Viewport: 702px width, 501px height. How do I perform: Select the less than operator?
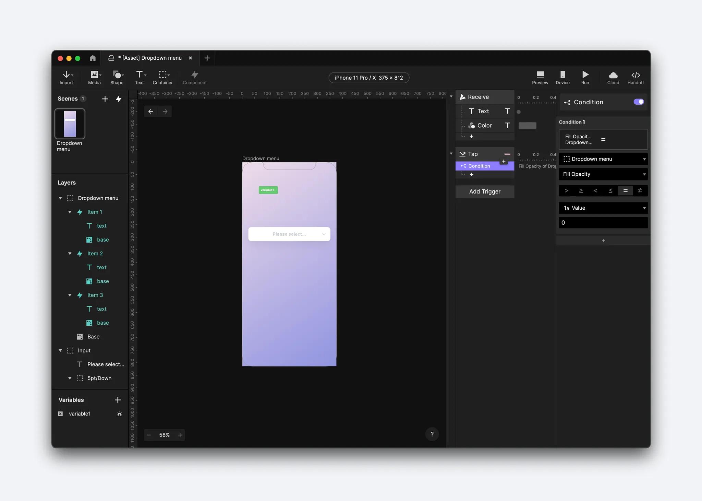595,190
